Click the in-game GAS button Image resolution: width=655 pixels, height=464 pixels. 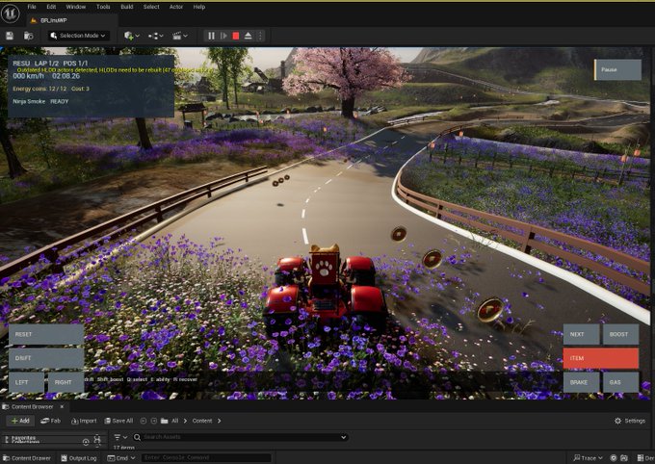[620, 382]
